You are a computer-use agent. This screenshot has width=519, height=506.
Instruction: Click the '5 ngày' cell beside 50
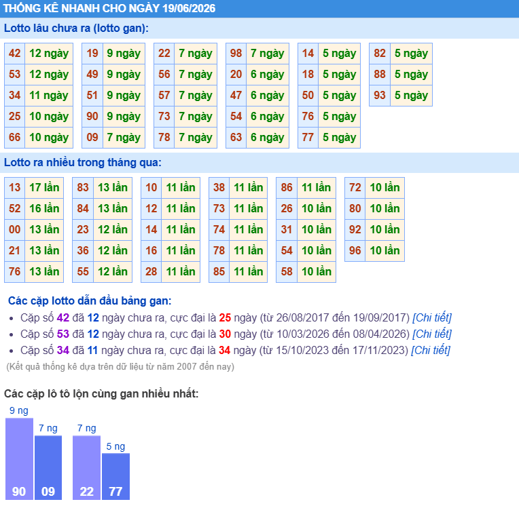[x=339, y=96]
